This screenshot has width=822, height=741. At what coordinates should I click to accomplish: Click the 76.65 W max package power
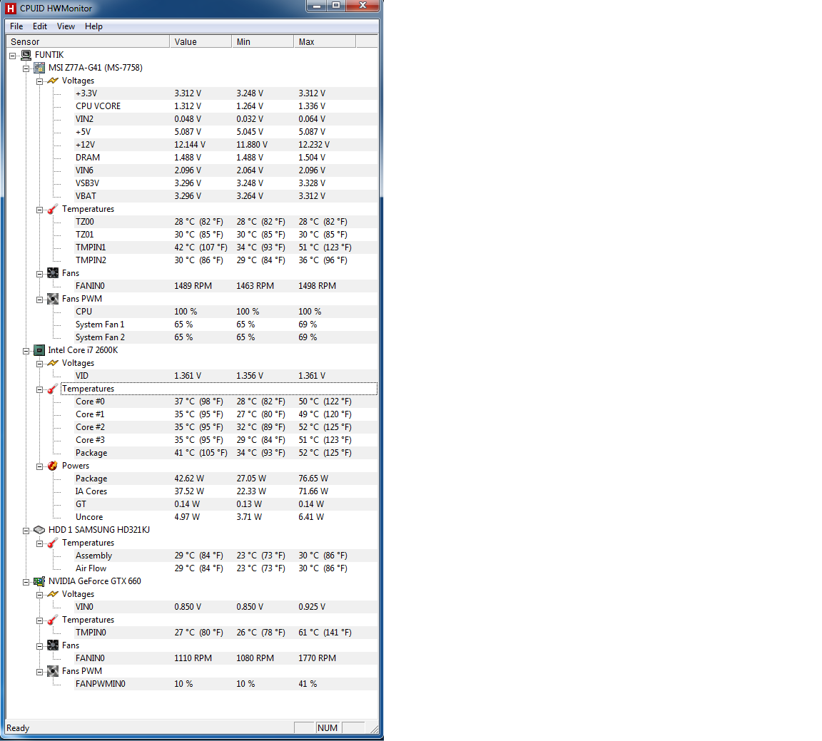click(313, 479)
